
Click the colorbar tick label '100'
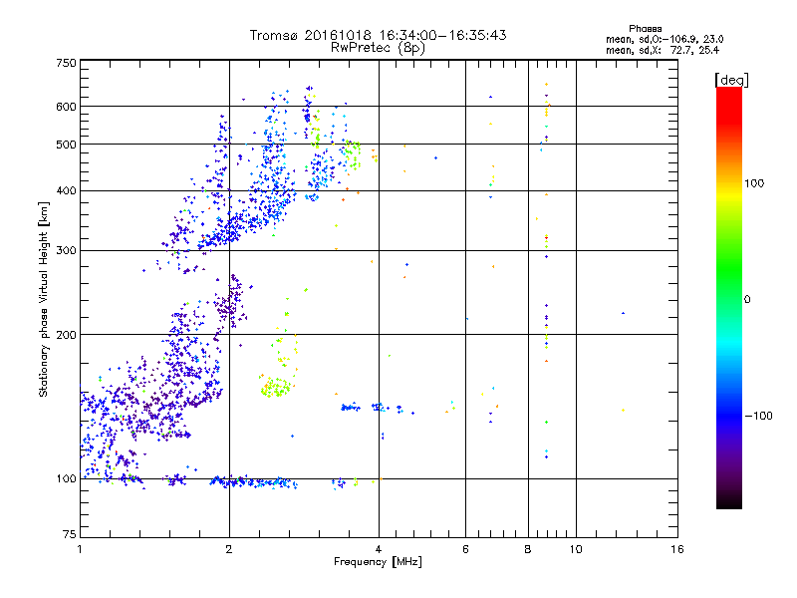click(754, 183)
